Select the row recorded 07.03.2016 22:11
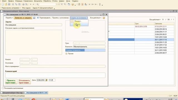Screen dimensions: 178x100 [x=141, y=26]
